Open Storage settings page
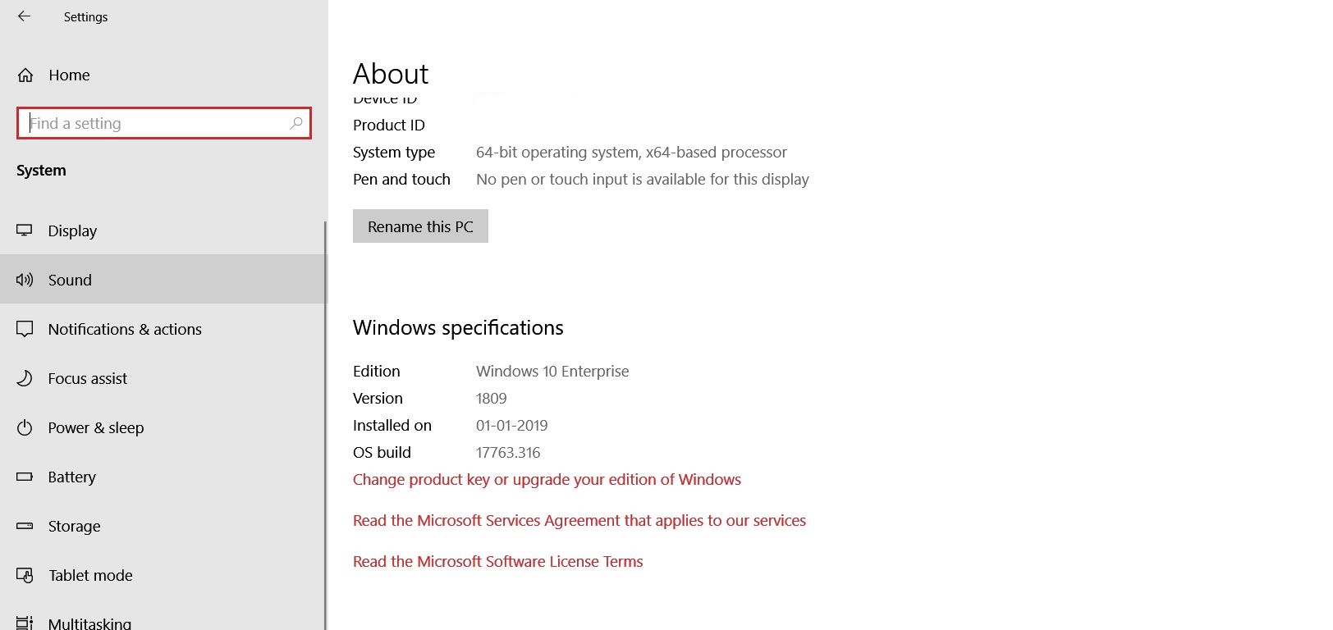 (x=163, y=526)
